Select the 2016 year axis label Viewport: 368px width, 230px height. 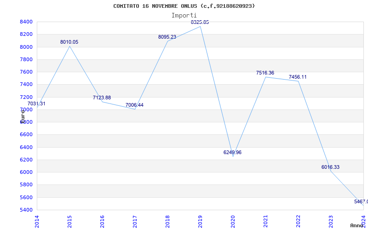[102, 222]
